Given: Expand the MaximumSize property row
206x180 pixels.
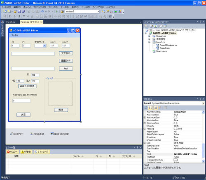Looking at the screenshot, I should coord(145,118).
